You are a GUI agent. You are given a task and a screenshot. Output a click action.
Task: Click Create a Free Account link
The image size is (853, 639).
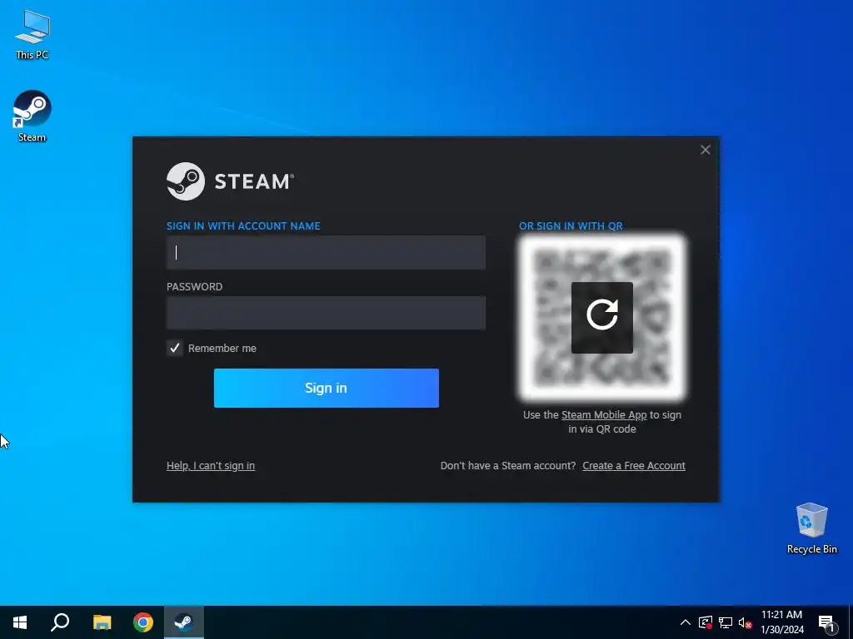[x=634, y=466]
